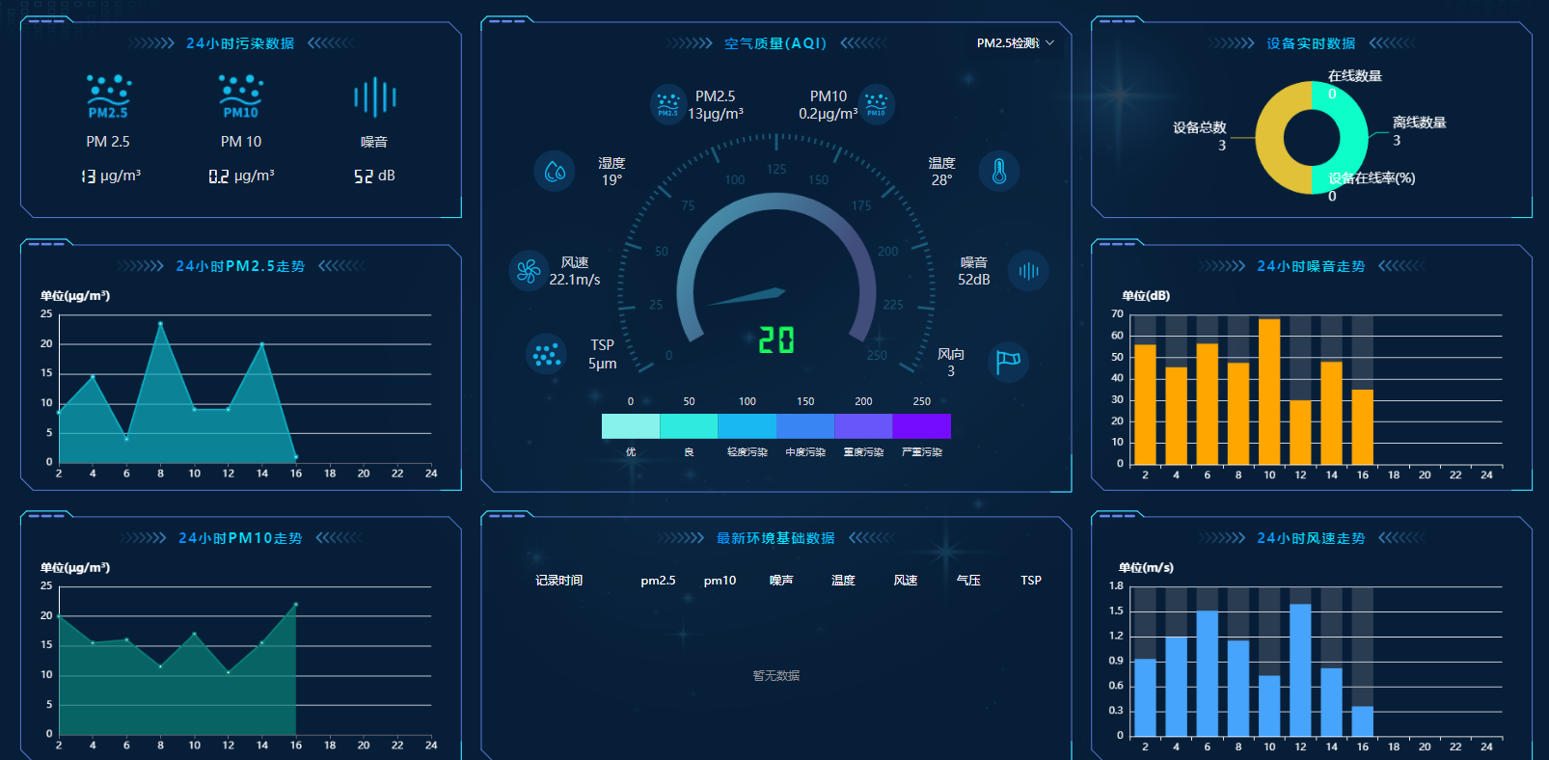Viewport: 1549px width, 760px height.
Task: Click the 温度 thermometer icon
Action: 999,171
